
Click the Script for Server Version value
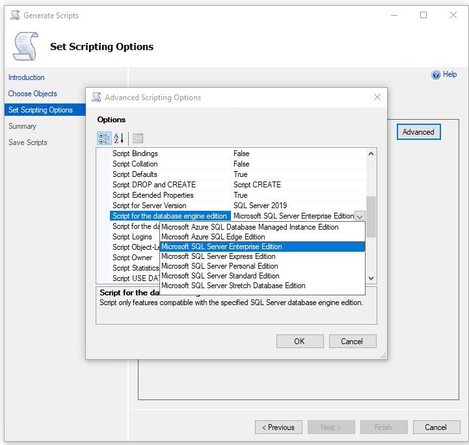click(260, 206)
